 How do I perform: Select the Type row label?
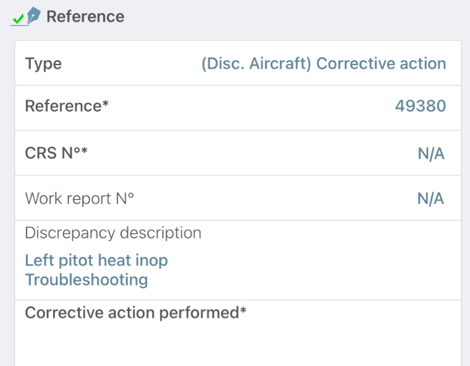point(43,64)
